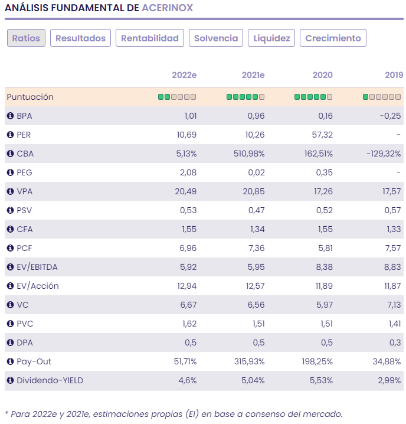
Task: Open PSV explanation icon
Action: pos(10,210)
